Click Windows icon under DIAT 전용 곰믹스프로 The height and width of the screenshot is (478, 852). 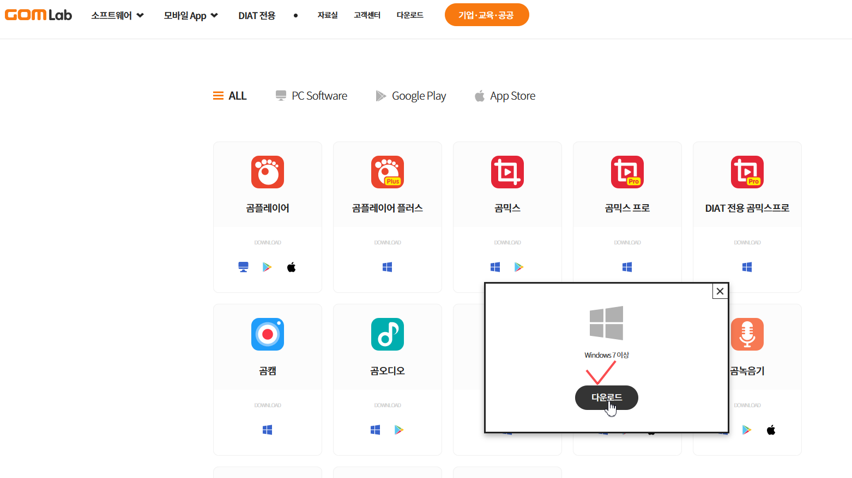coord(747,267)
